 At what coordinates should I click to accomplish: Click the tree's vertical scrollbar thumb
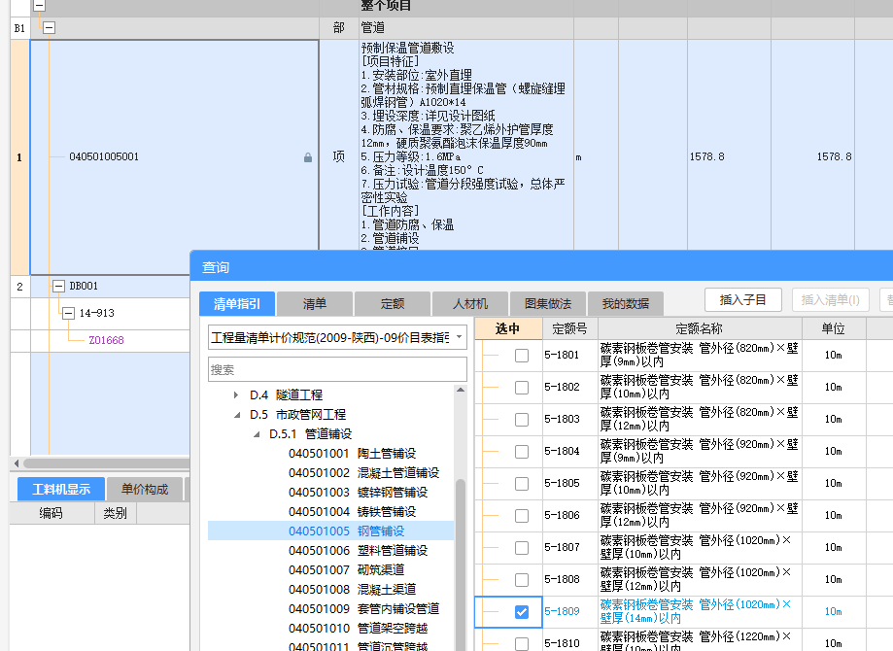pyautogui.click(x=461, y=564)
